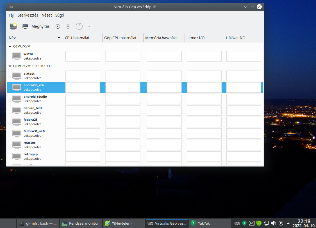Viewport: 316px width, 228px height.
Task: Collapse the local QEMU/KVM connection
Action: (x=10, y=46)
